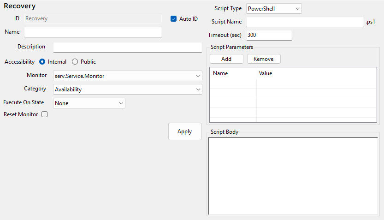The width and height of the screenshot is (384, 220).
Task: Click into the Description field
Action: point(128,48)
